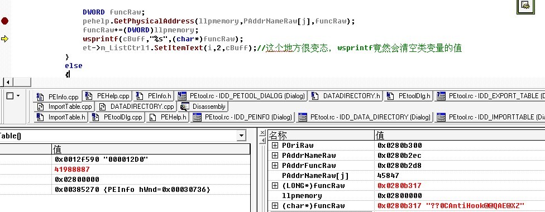545x212 pixels.
Task: Switch to the Disassembly tab
Action: (203, 107)
